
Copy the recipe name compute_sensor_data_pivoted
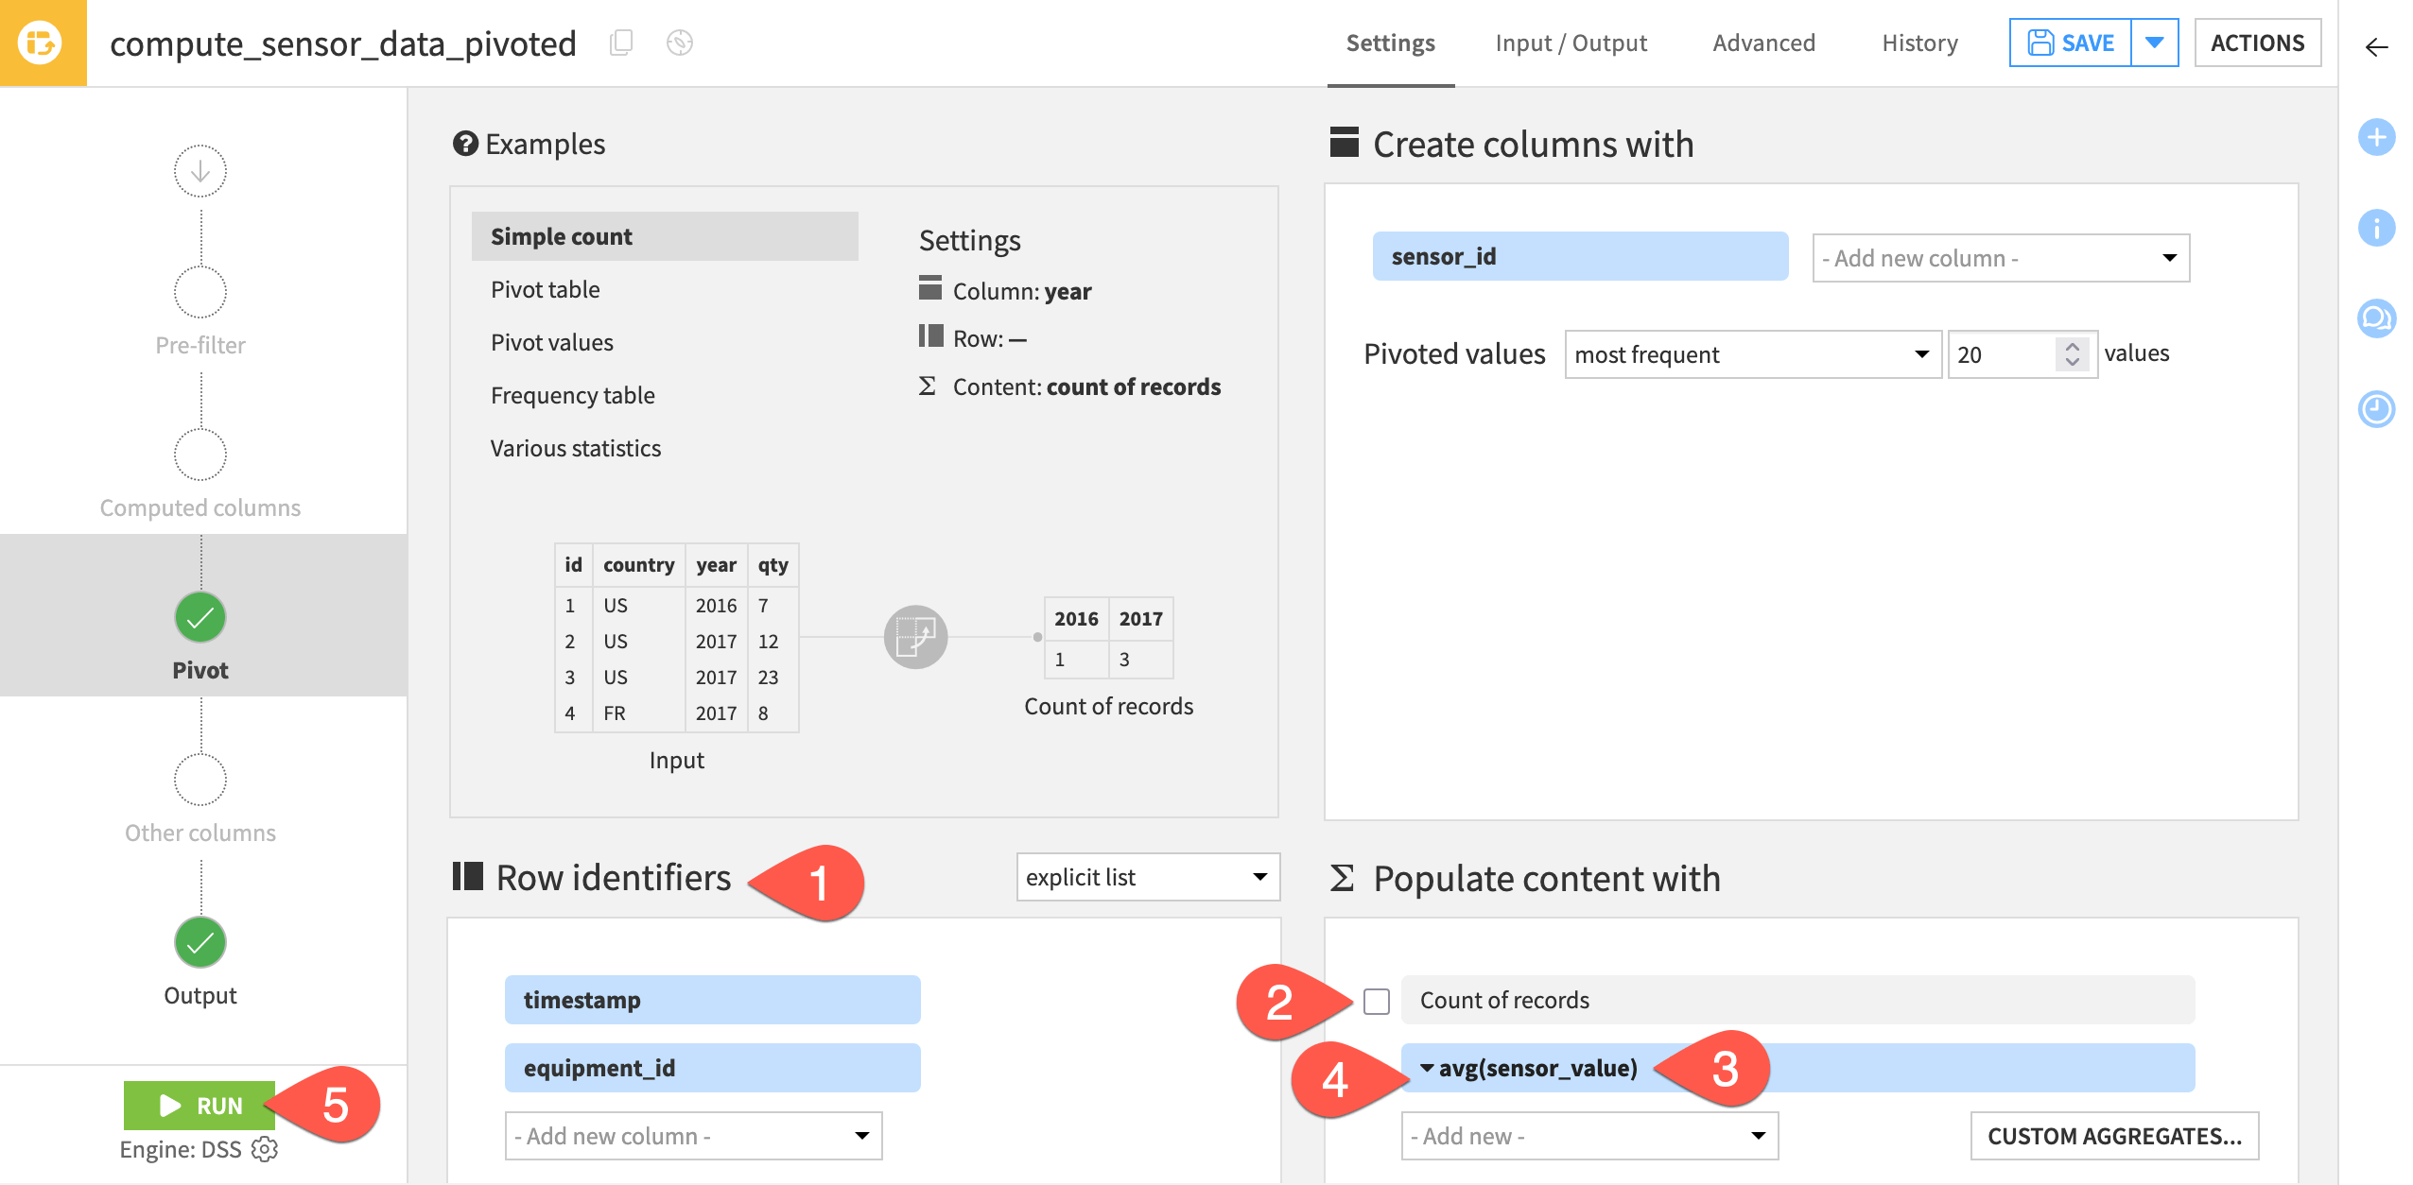[x=621, y=43]
